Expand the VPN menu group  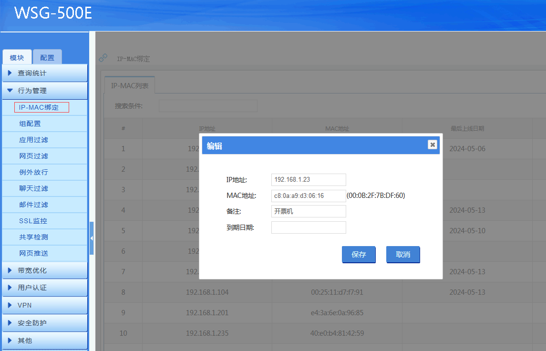45,305
